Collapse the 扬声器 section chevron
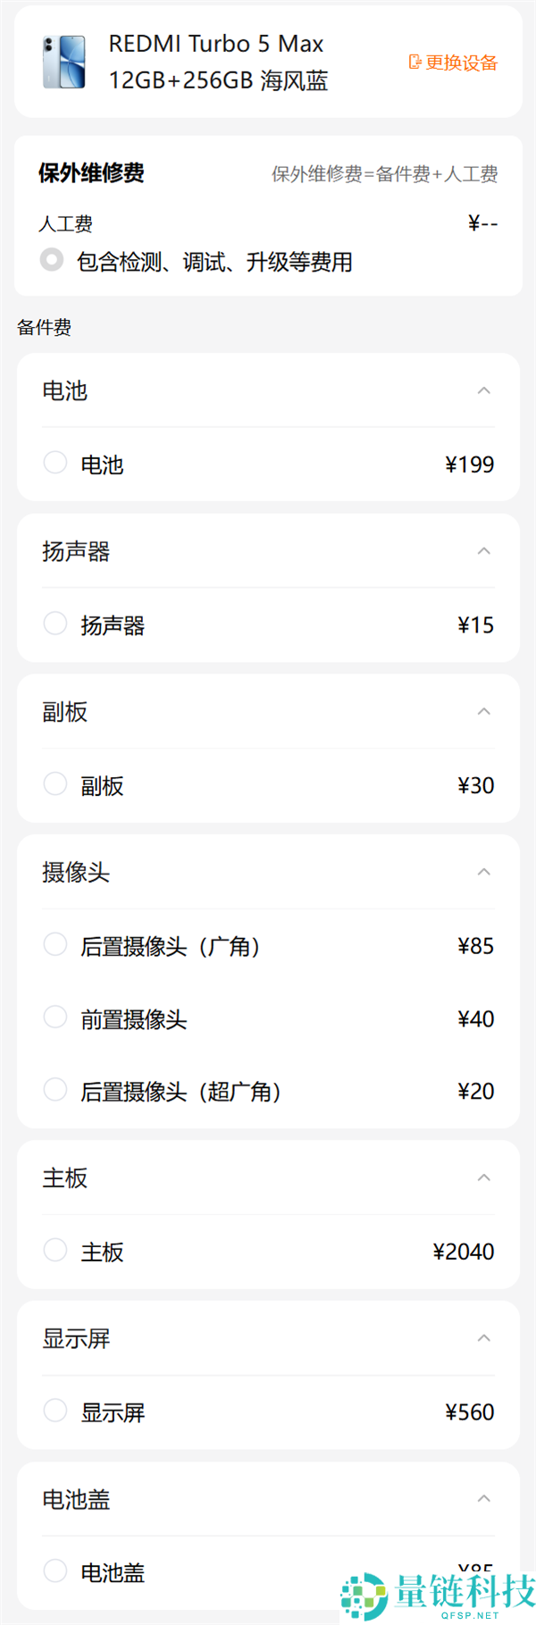536x1625 pixels. [x=483, y=551]
